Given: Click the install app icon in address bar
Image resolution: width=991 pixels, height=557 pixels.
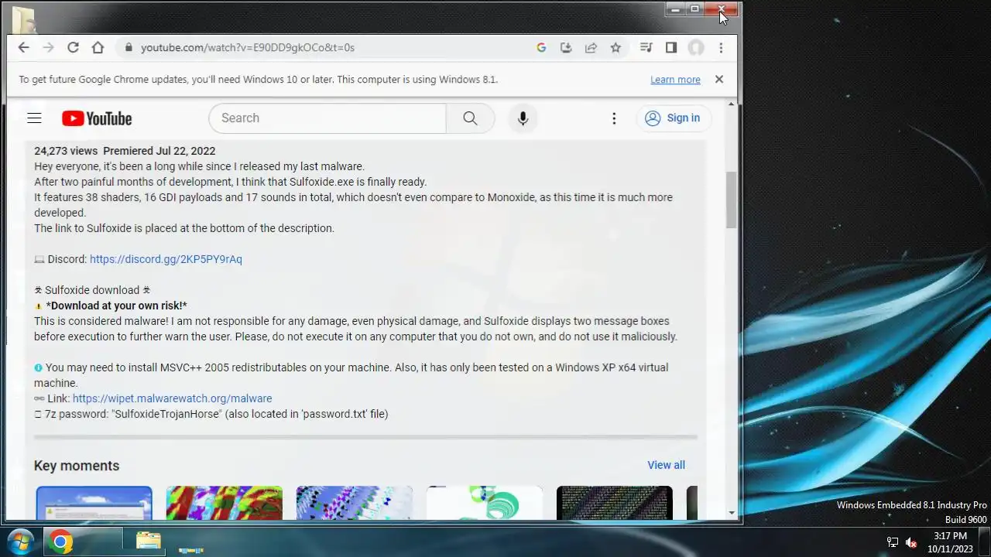Looking at the screenshot, I should (x=566, y=48).
